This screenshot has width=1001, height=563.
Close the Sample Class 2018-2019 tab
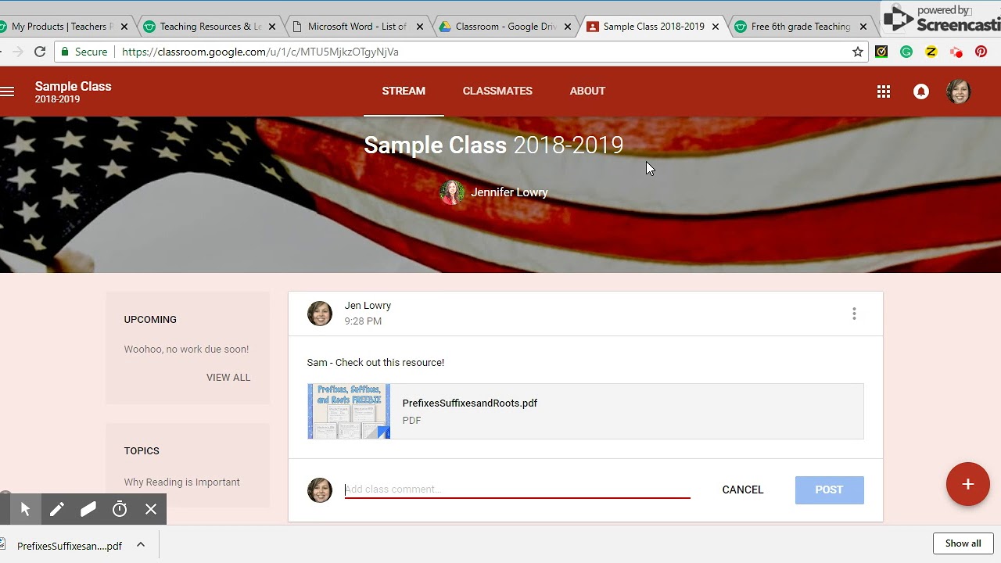point(715,27)
